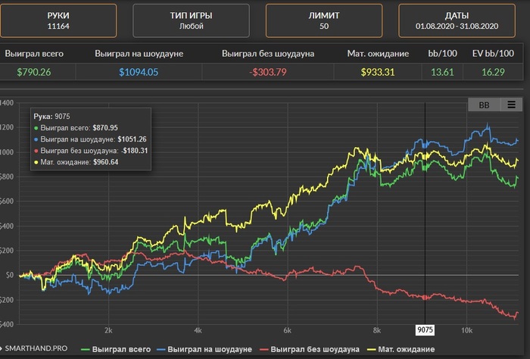The image size is (530, 359).
Task: Toggle the Выиграл всего legend series
Action: click(x=116, y=349)
